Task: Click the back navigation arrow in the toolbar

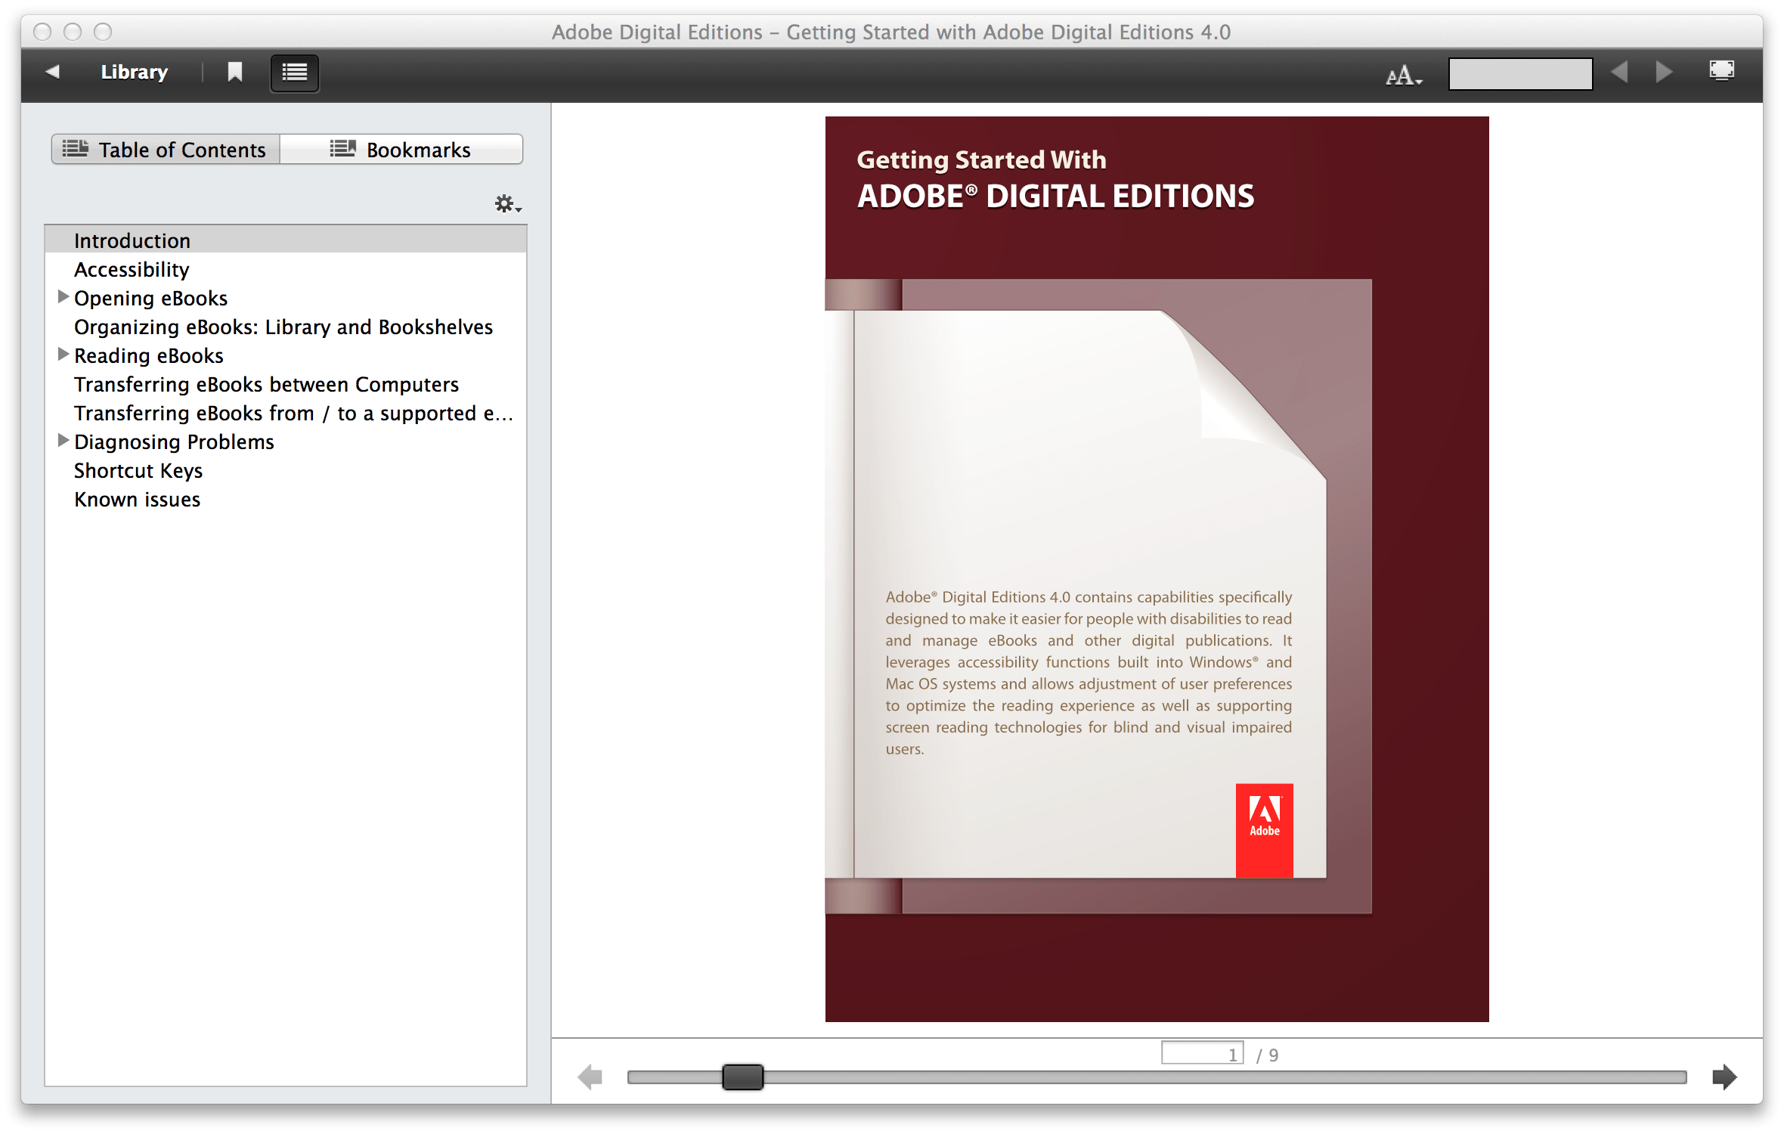Action: [51, 71]
